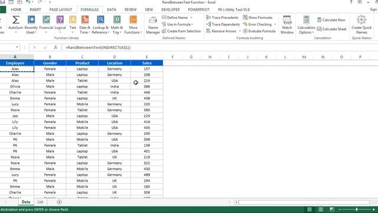Select the Data sheet tab
378x213 pixels.
(26, 202)
